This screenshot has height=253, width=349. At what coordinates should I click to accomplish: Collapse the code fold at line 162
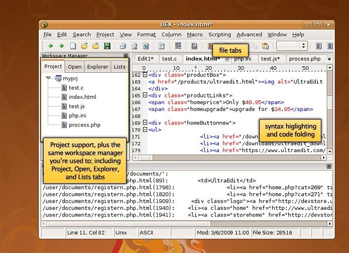pyautogui.click(x=145, y=75)
